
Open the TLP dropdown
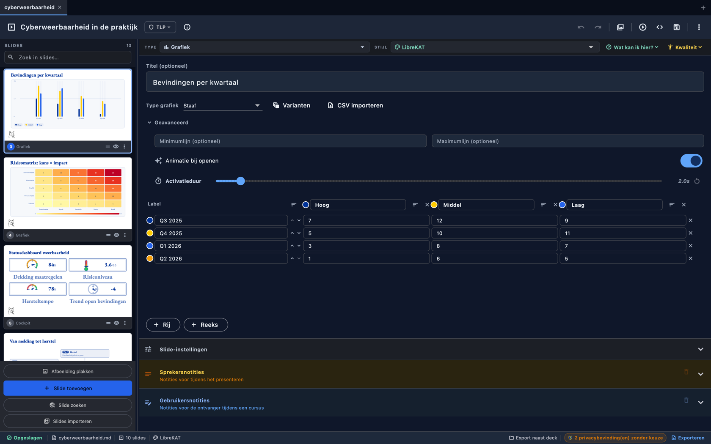tap(160, 27)
